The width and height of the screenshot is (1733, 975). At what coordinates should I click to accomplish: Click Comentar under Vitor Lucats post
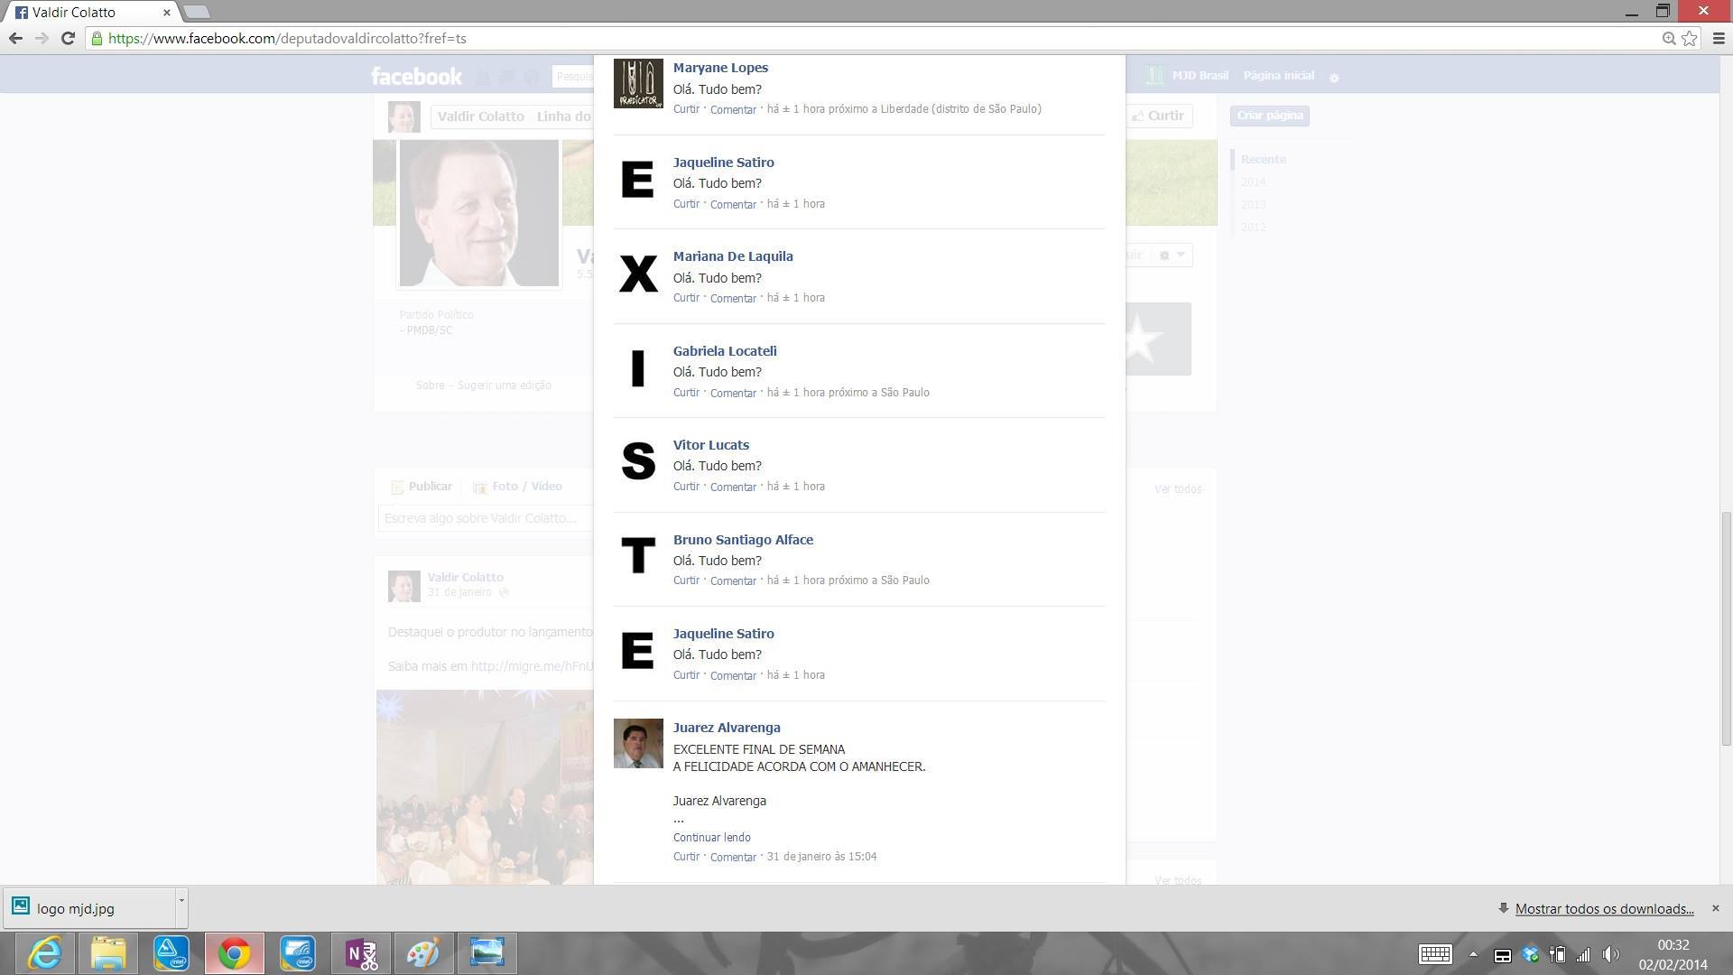(733, 487)
